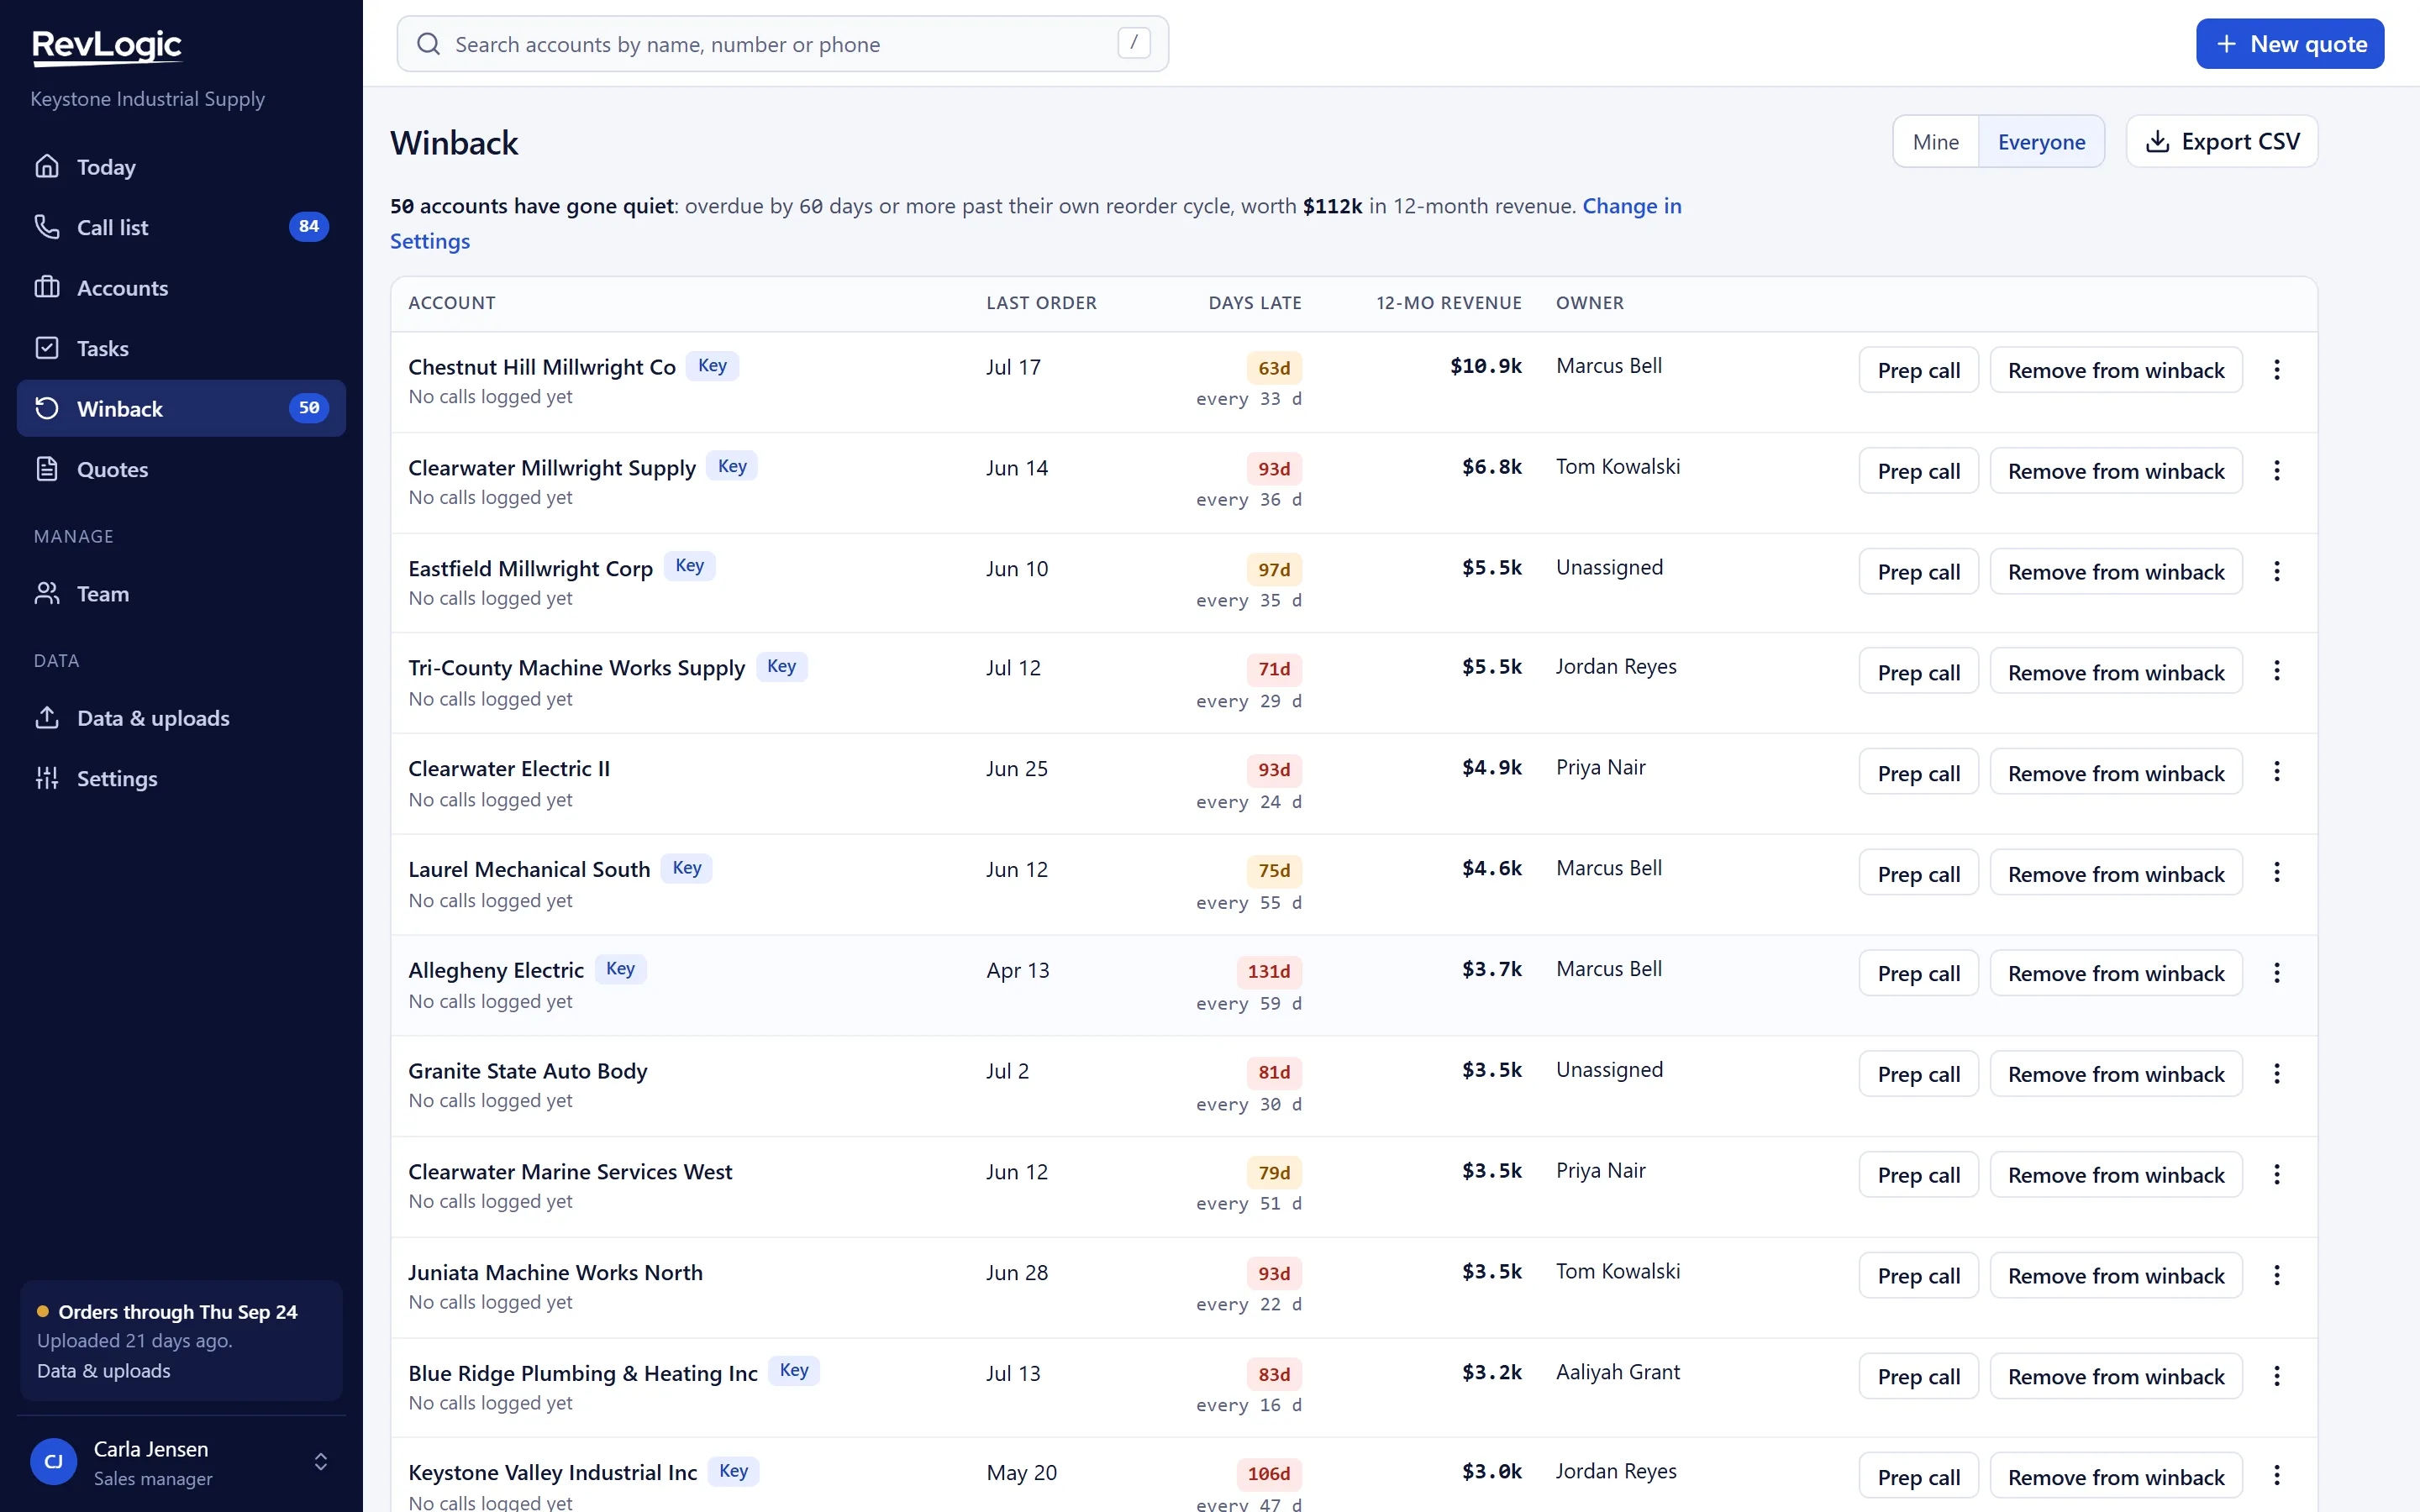Open kebab menu for Clearwater Millwright Supply
The width and height of the screenshot is (2420, 1512).
(x=2277, y=471)
